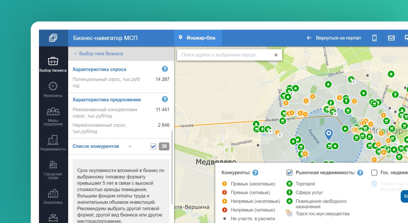Clear the address search with the X
This screenshot has width=408, height=223.
[276, 55]
